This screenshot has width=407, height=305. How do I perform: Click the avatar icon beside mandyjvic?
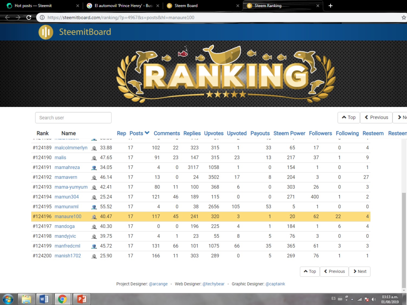point(94,236)
